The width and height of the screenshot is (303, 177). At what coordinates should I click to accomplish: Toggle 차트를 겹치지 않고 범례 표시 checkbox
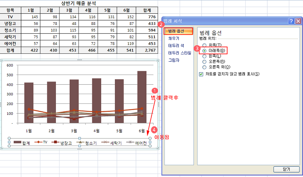tap(201, 74)
